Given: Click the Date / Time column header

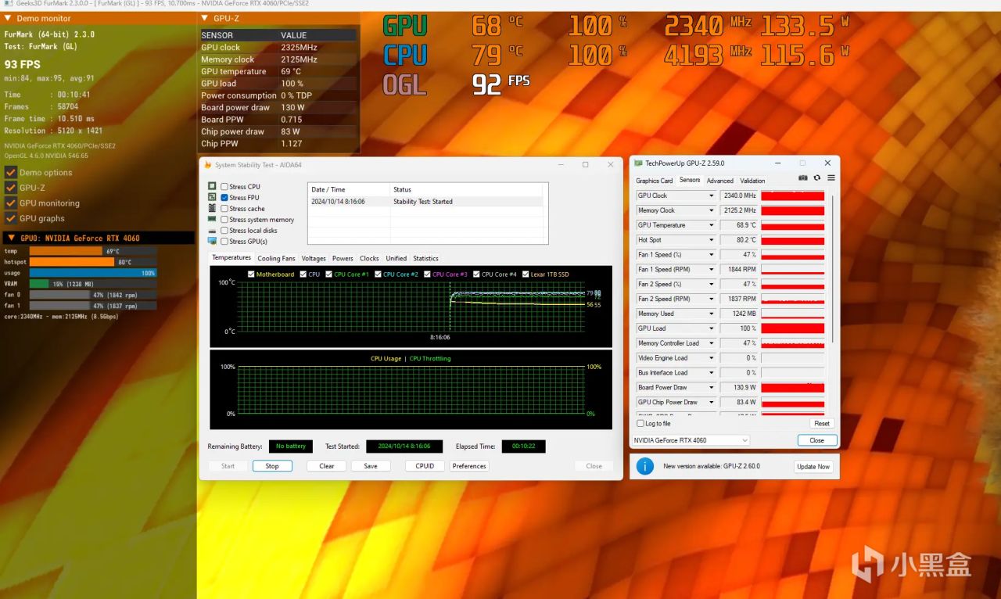Looking at the screenshot, I should [349, 189].
